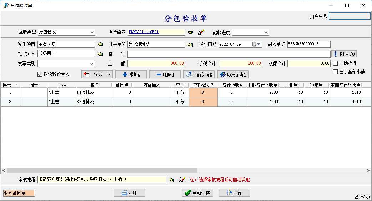Click the 附件(0) paperclip button
This screenshot has width=372, height=201.
pos(344,54)
